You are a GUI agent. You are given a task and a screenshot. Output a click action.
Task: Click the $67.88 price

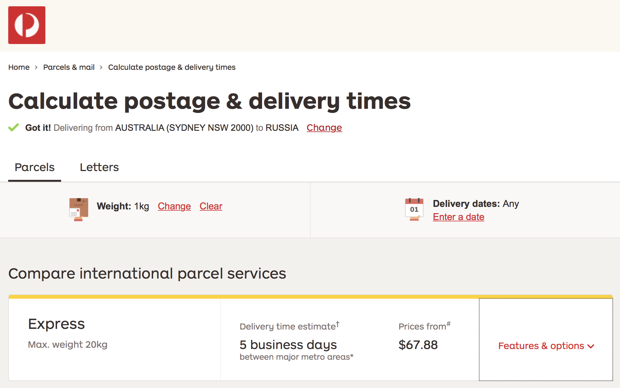[418, 345]
